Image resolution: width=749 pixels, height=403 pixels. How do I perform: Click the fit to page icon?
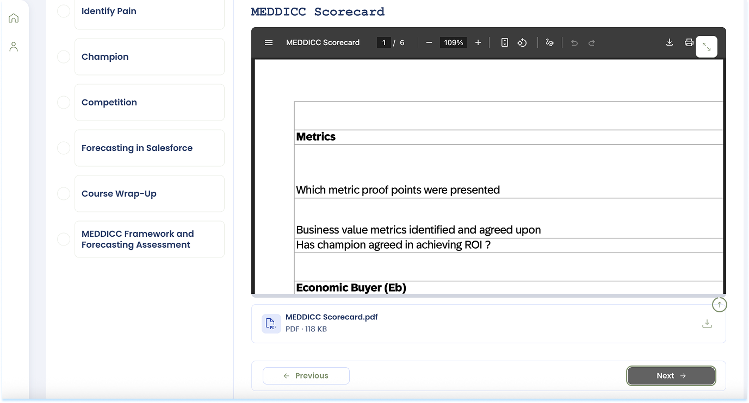505,42
